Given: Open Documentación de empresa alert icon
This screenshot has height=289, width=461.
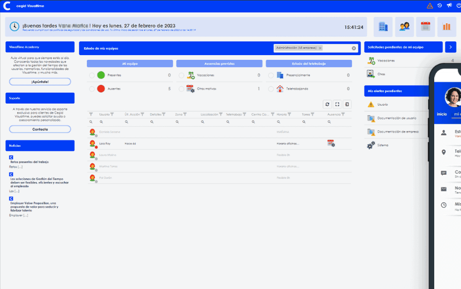Looking at the screenshot, I should pos(371,132).
